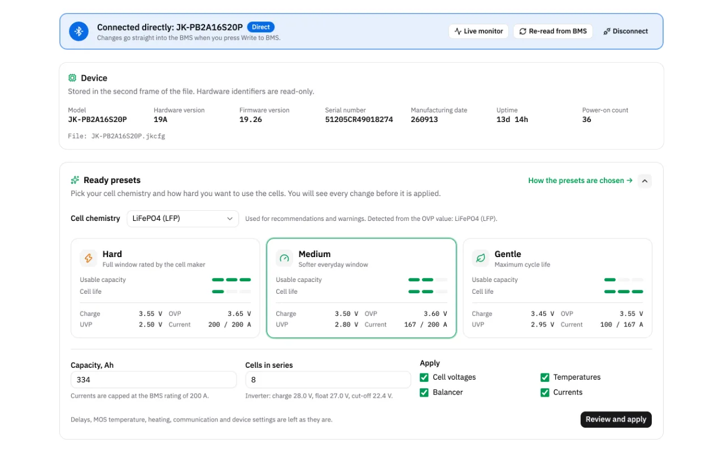This screenshot has height=452, width=723.
Task: Select the Gentle preset title
Action: point(508,254)
